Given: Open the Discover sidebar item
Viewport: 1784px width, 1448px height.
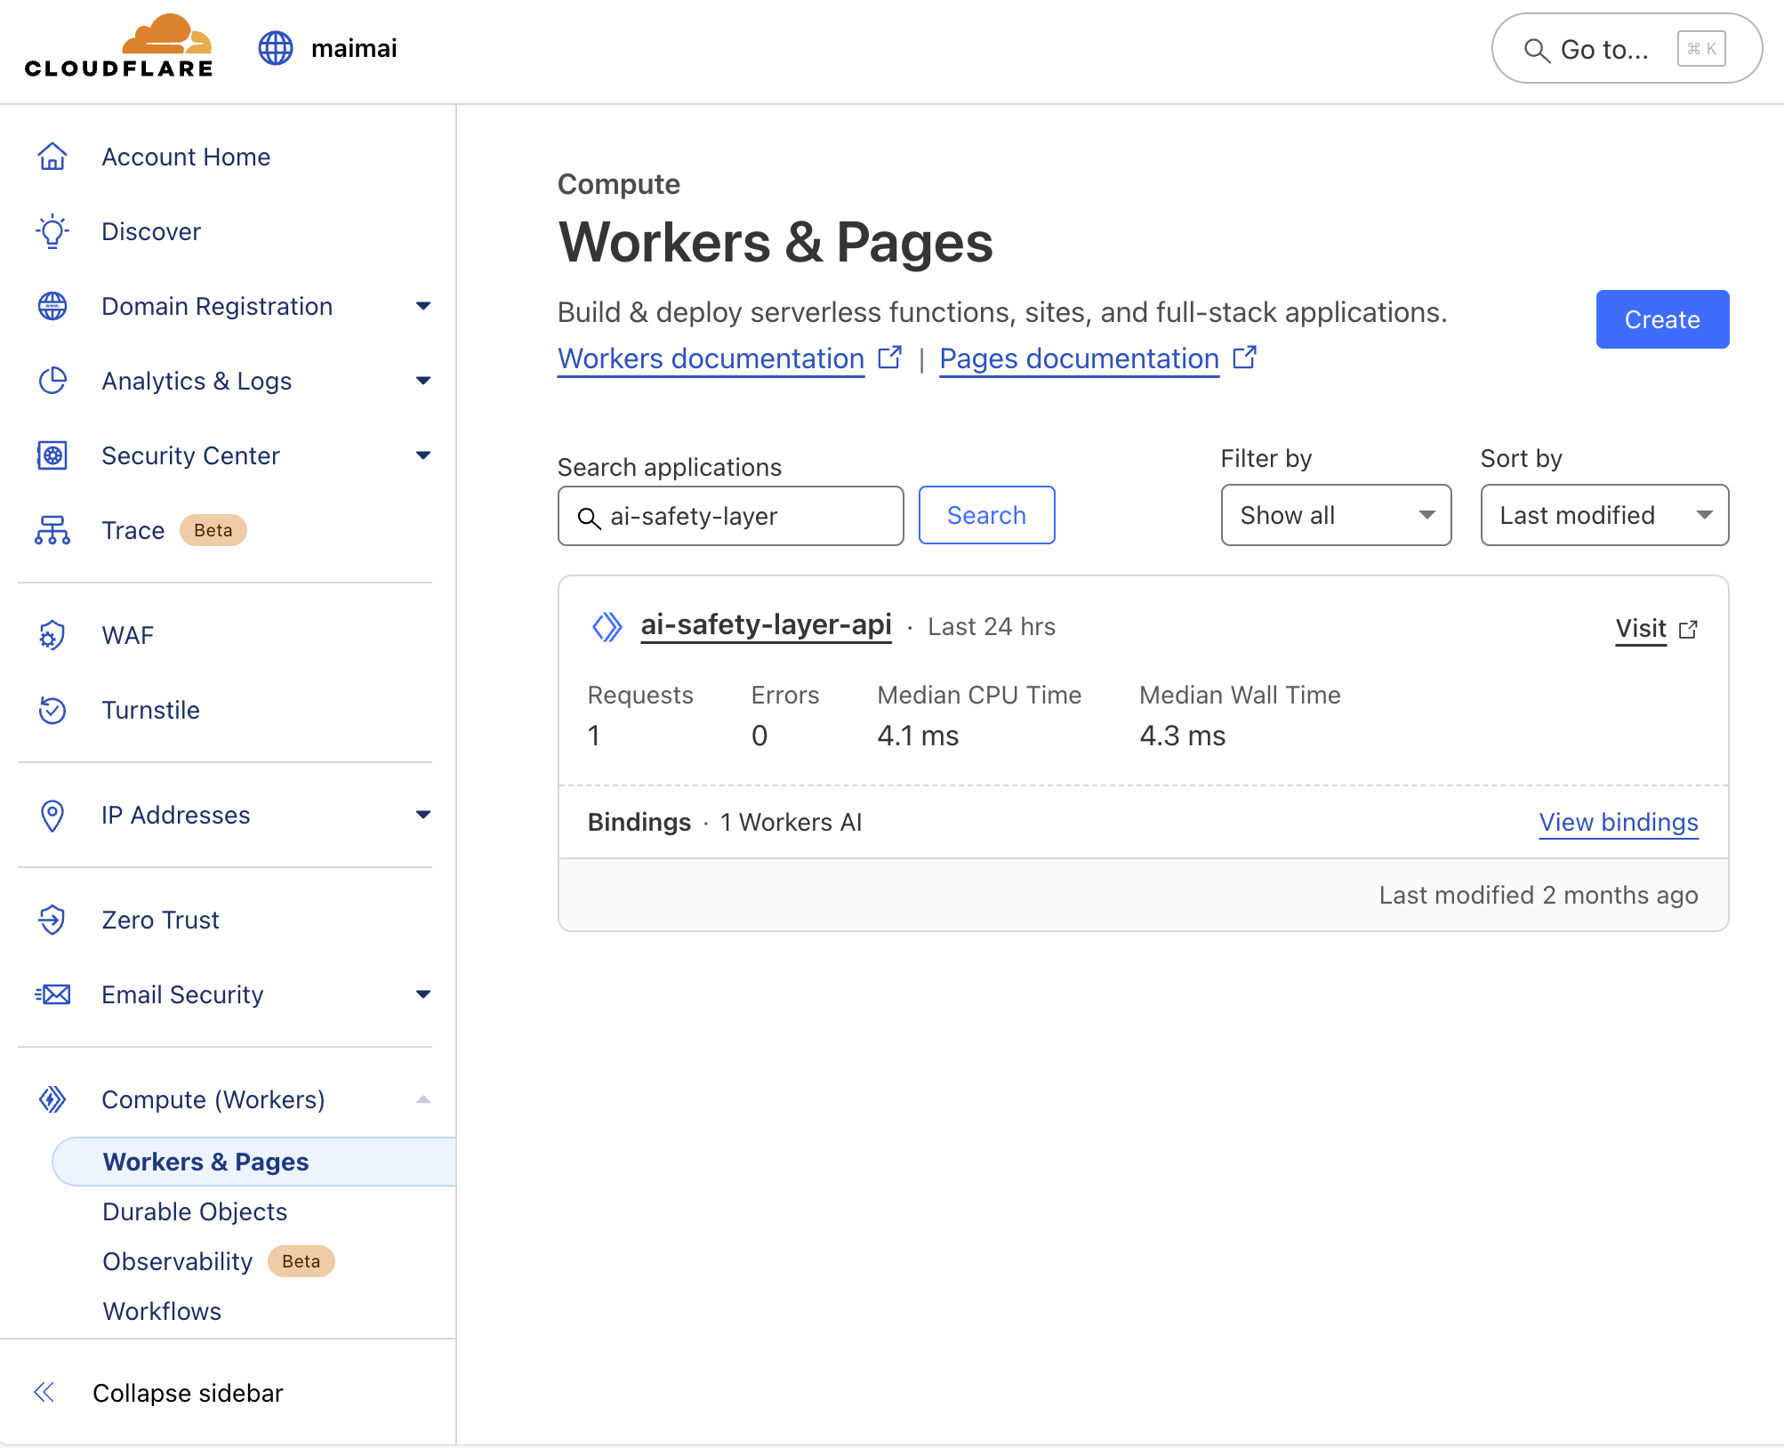Looking at the screenshot, I should click(151, 231).
